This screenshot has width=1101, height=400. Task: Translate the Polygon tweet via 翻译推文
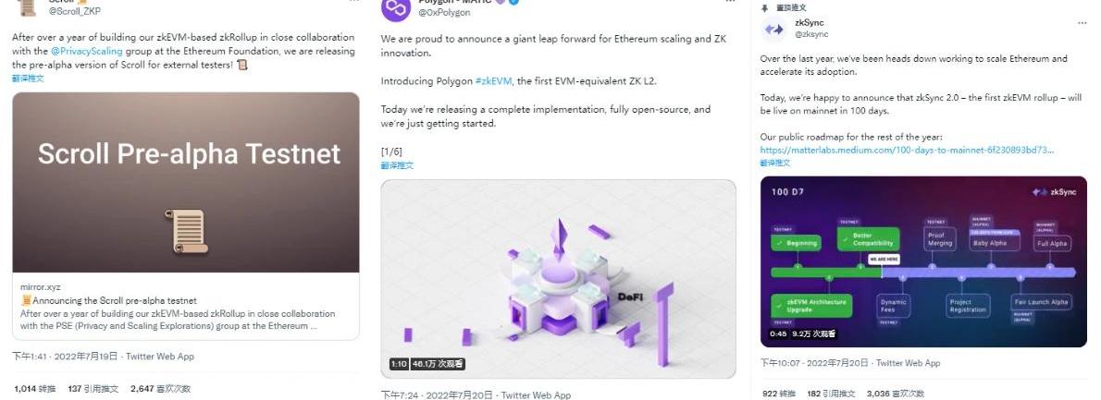pyautogui.click(x=398, y=165)
